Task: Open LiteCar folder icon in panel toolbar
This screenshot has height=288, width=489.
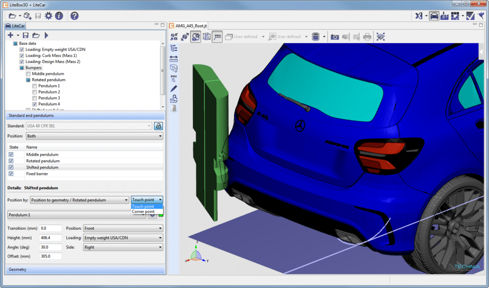Action: coord(36,35)
